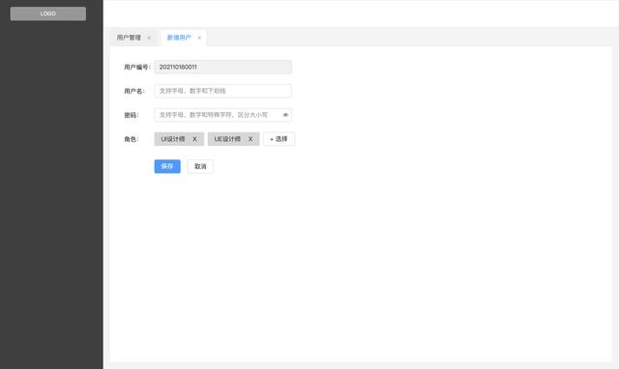Click the 用户名 label
The height and width of the screenshot is (369, 619).
click(134, 91)
